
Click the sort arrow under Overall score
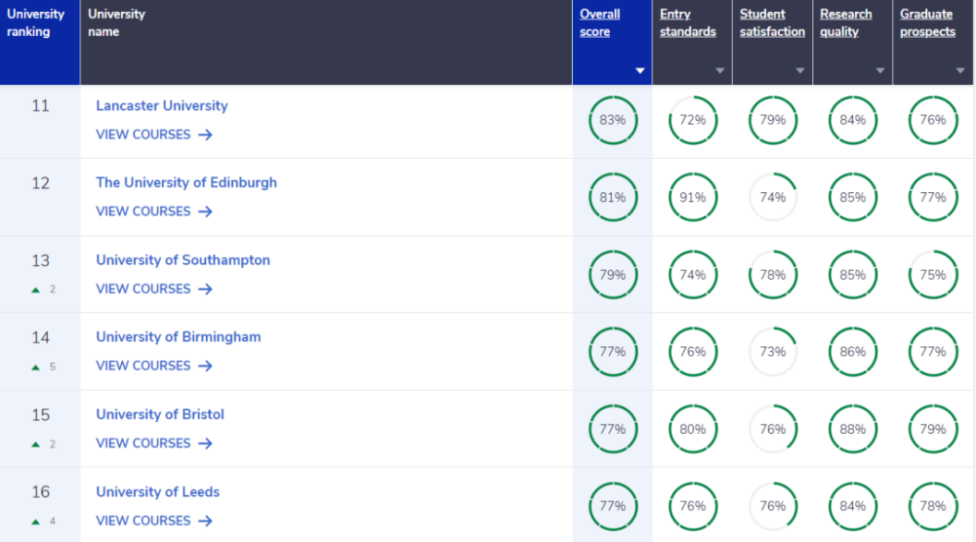pyautogui.click(x=640, y=71)
